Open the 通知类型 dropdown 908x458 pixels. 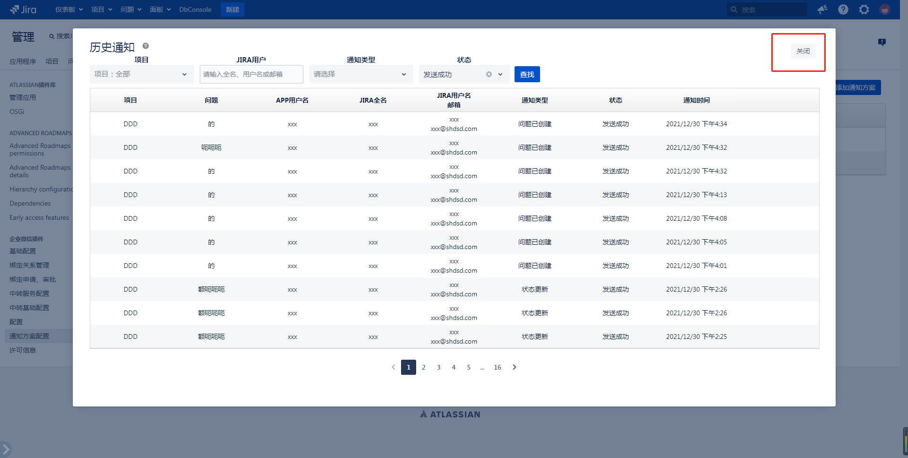(360, 74)
